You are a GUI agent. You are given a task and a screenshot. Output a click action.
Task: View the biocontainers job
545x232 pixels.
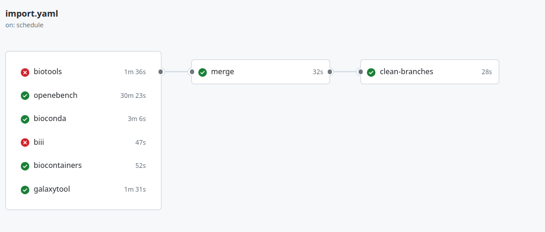point(84,166)
